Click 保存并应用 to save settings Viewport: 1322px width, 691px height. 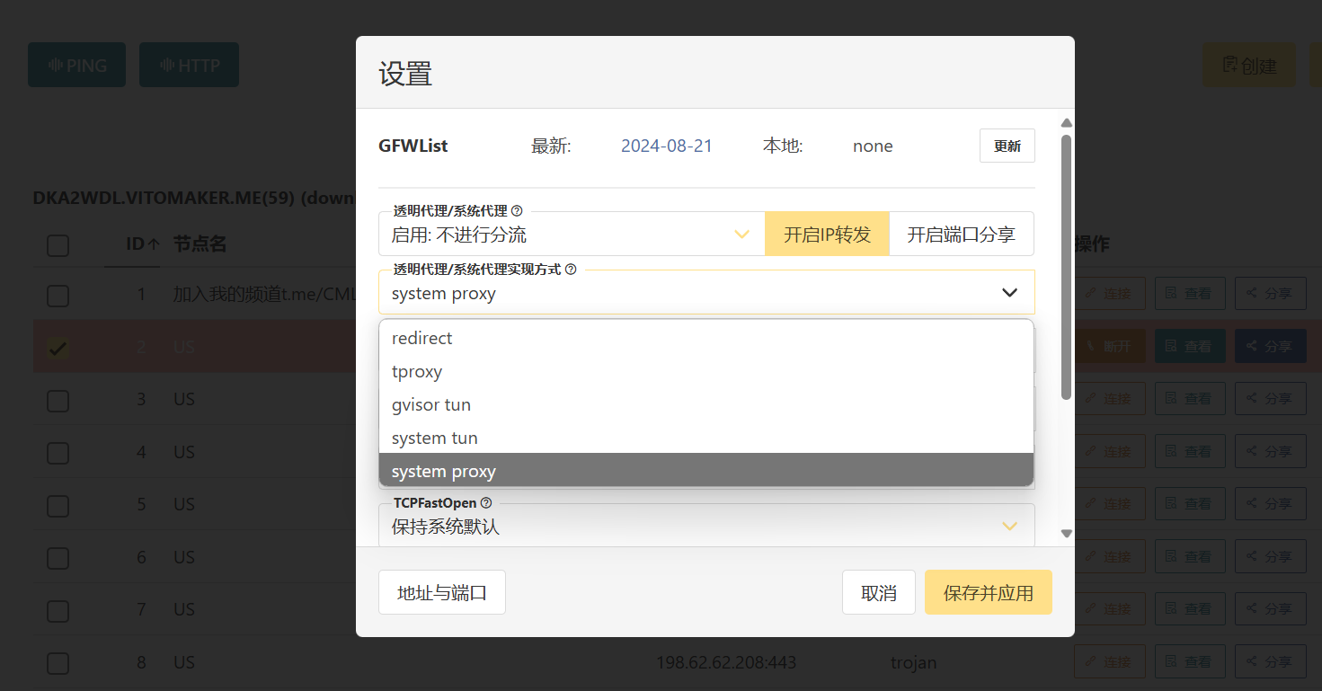tap(989, 592)
